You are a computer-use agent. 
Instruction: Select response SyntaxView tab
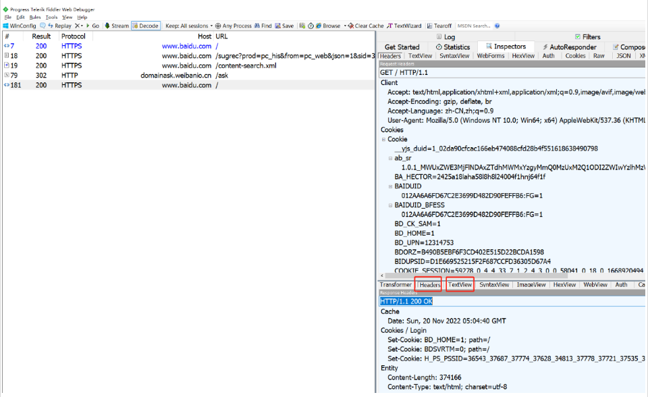(x=494, y=284)
